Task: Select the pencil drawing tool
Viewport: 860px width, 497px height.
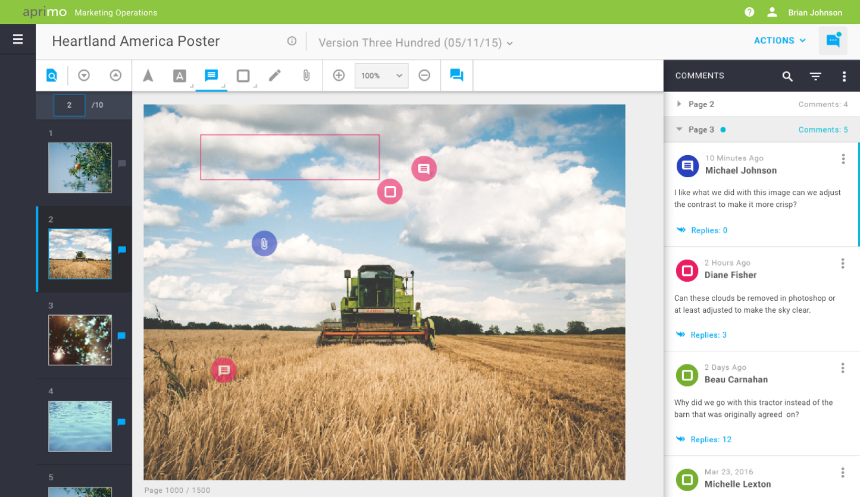Action: (274, 76)
